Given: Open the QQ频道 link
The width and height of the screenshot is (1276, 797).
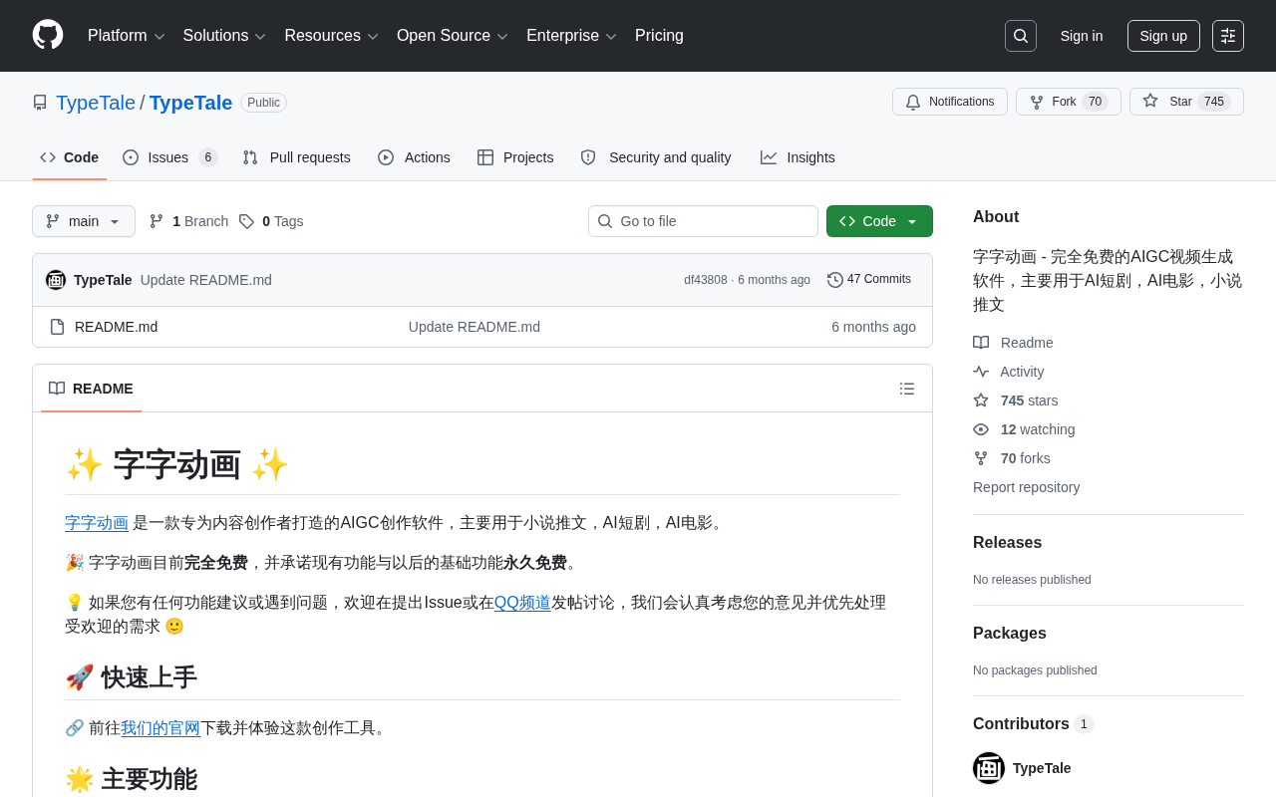Looking at the screenshot, I should coord(522,603).
